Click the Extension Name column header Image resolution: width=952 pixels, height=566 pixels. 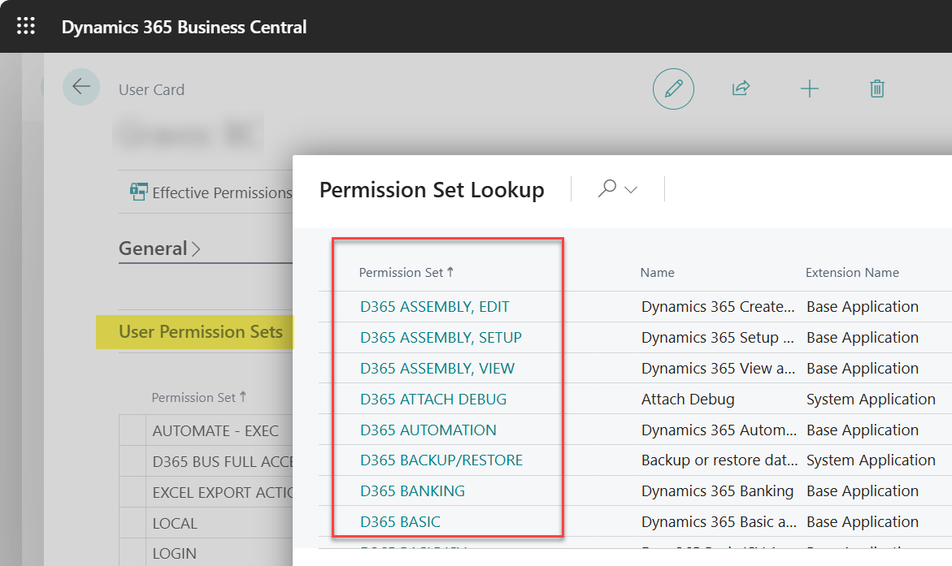pyautogui.click(x=852, y=272)
